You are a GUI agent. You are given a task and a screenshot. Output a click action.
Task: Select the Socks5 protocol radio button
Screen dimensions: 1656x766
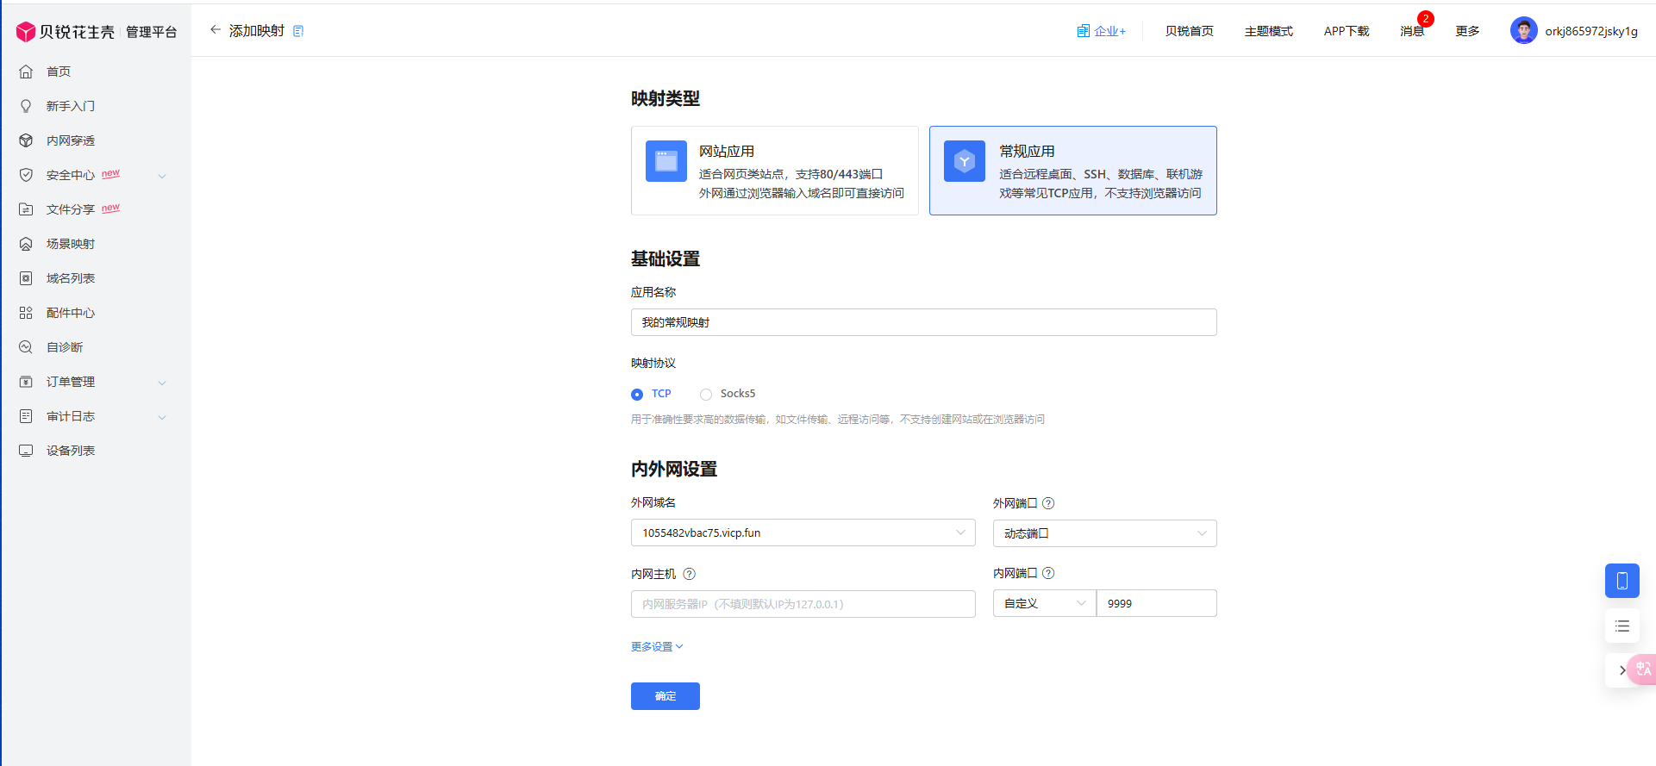click(x=706, y=395)
